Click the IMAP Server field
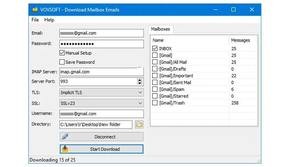The image size is (289, 167). [x=102, y=72]
